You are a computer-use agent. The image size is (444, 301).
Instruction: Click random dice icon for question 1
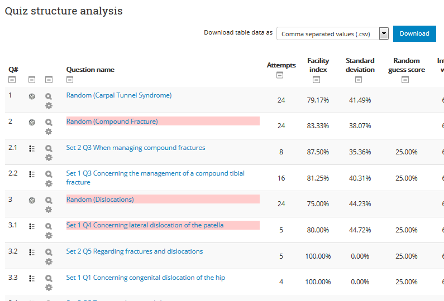point(32,96)
